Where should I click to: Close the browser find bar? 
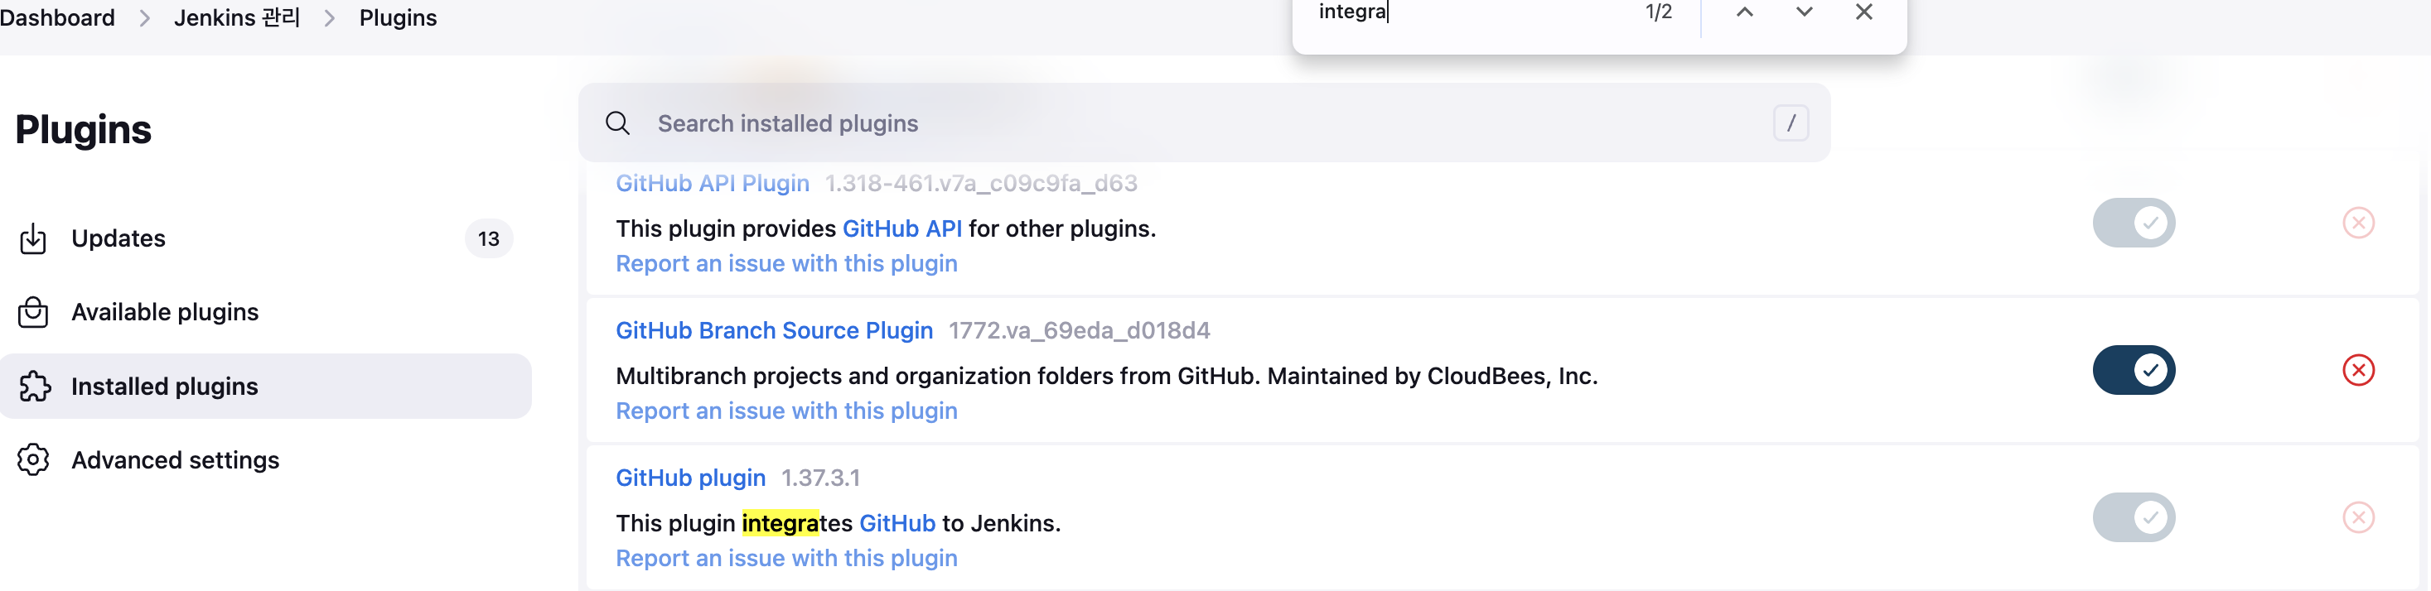1863,12
